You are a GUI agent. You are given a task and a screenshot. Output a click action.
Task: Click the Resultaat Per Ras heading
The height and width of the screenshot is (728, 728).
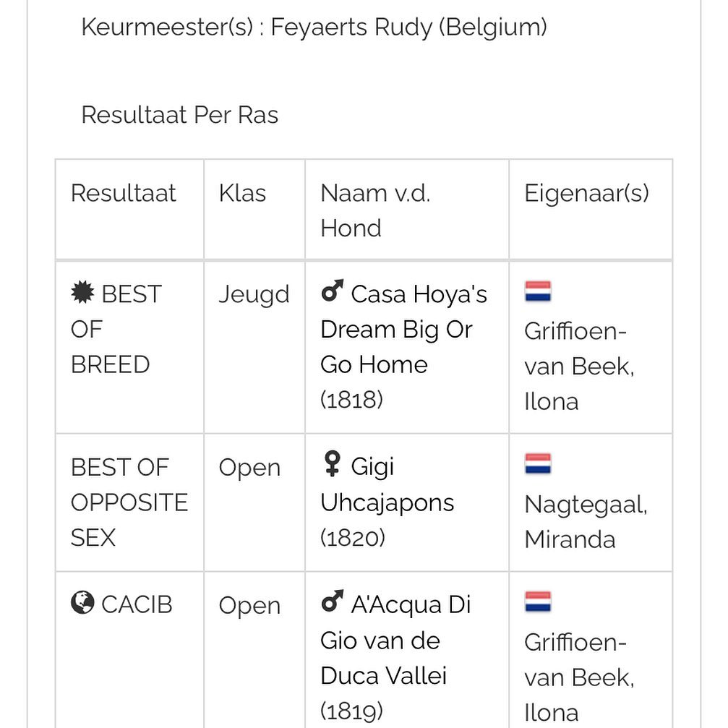click(180, 115)
